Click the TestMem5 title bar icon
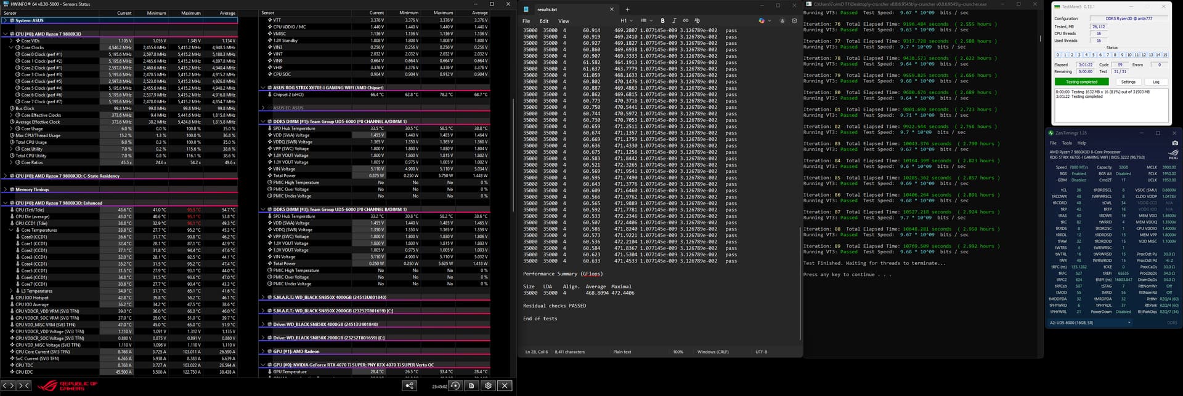The width and height of the screenshot is (1183, 396). pos(1058,7)
